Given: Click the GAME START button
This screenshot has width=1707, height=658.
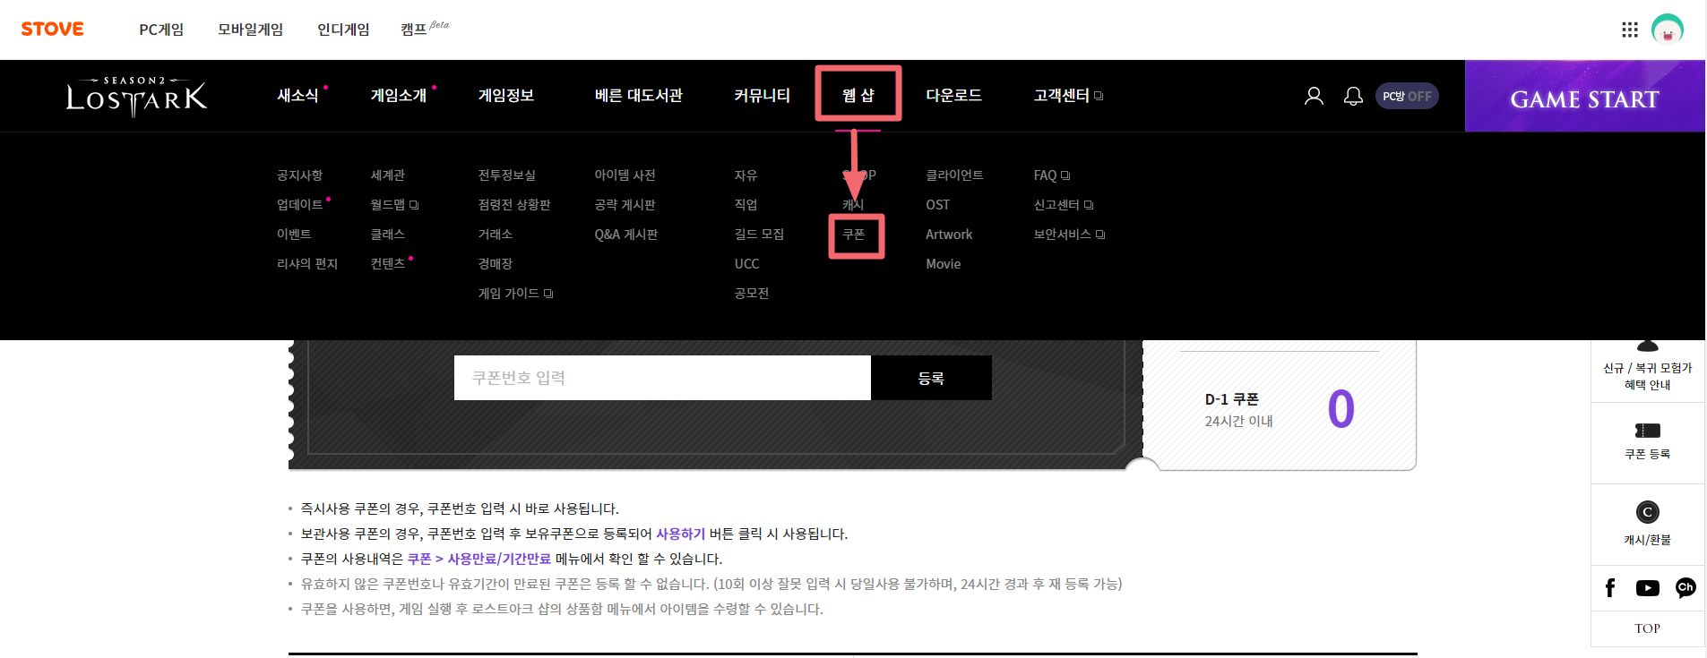Looking at the screenshot, I should [x=1585, y=97].
